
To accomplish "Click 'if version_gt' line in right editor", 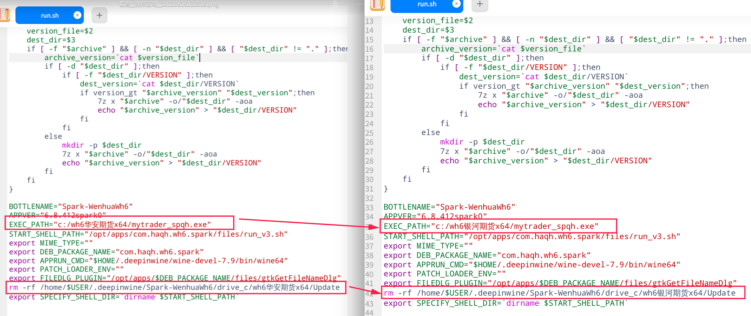I will (x=584, y=86).
